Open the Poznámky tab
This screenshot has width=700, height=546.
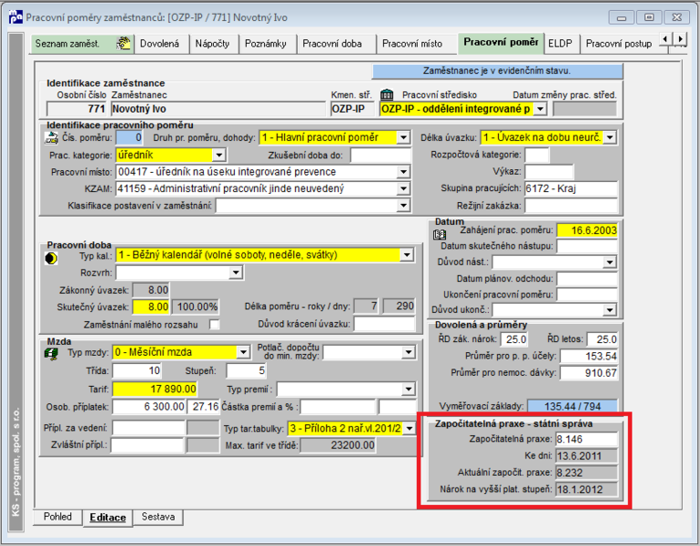click(266, 44)
